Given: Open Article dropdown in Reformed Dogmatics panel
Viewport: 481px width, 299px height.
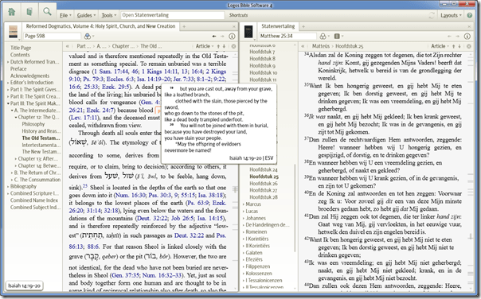Looking at the screenshot, I should 205,46.
